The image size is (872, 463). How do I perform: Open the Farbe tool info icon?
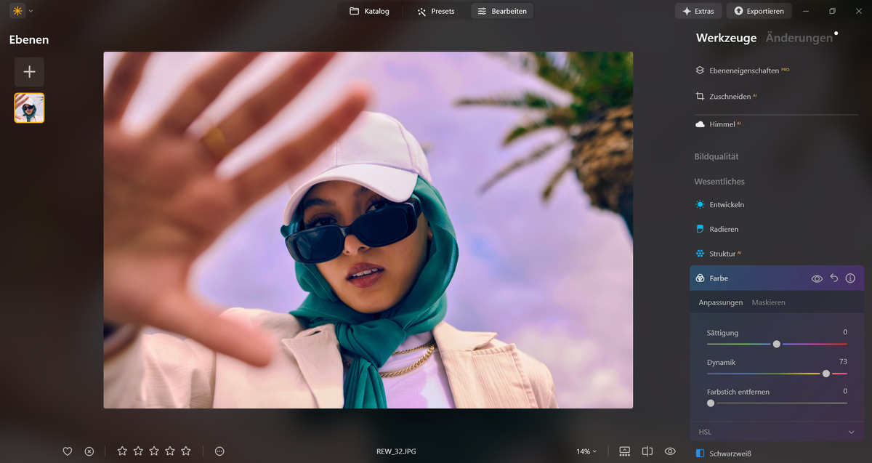coord(850,278)
